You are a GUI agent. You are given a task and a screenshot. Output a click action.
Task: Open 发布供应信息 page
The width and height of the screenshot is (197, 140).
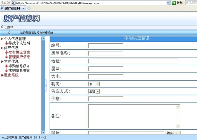pos(19,52)
